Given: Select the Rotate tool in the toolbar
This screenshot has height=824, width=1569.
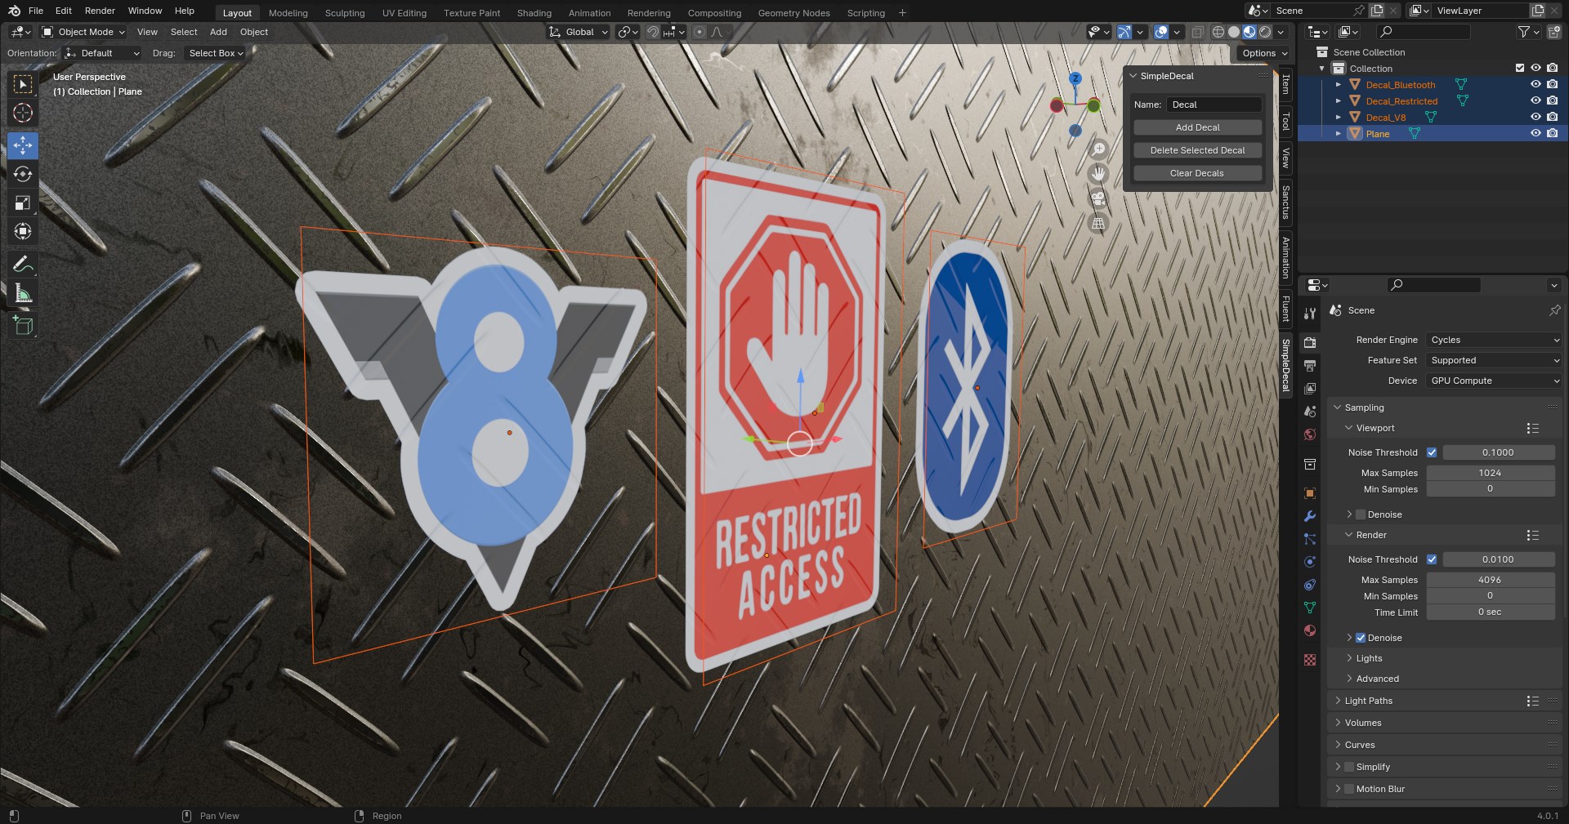Looking at the screenshot, I should click(x=23, y=174).
